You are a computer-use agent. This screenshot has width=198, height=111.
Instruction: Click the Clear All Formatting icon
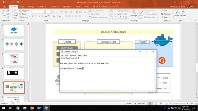(x=62, y=12)
